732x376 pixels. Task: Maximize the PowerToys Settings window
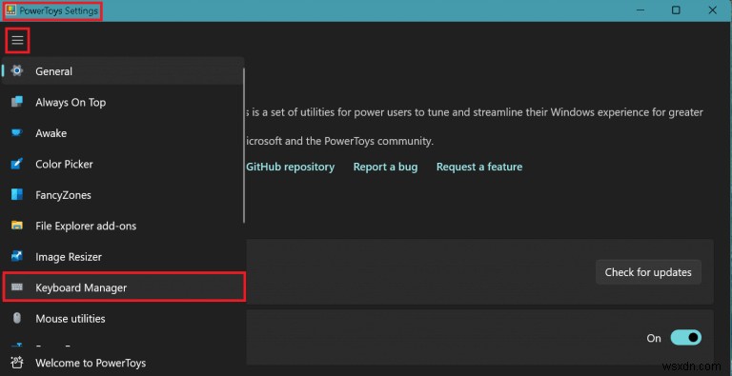[676, 10]
